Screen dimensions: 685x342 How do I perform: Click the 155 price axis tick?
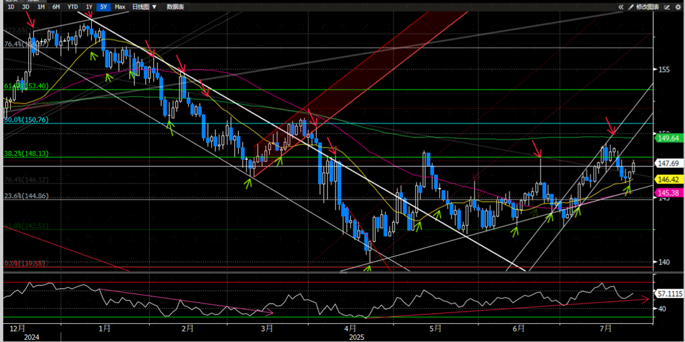(x=663, y=69)
